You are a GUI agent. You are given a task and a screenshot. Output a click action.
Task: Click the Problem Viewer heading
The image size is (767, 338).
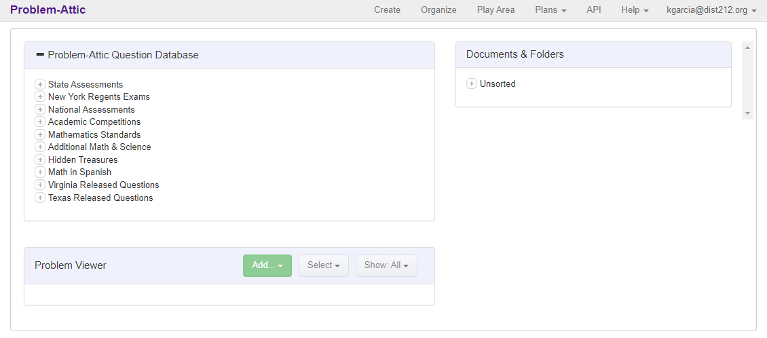coord(71,265)
